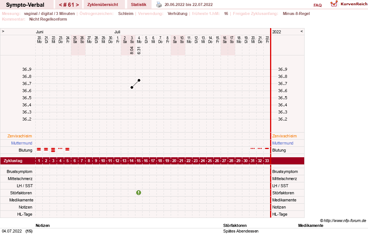Click cycle day 33 in Zyklustag bar
The height and width of the screenshot is (240, 368).
[x=267, y=161]
